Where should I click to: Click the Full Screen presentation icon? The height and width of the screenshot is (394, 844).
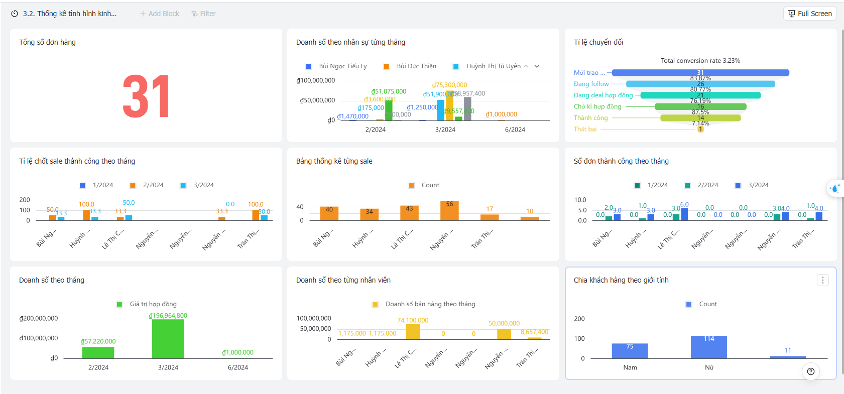792,14
